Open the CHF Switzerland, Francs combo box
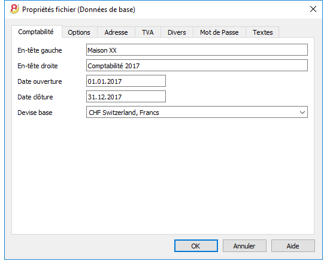The height and width of the screenshot is (264, 327). coord(197,112)
